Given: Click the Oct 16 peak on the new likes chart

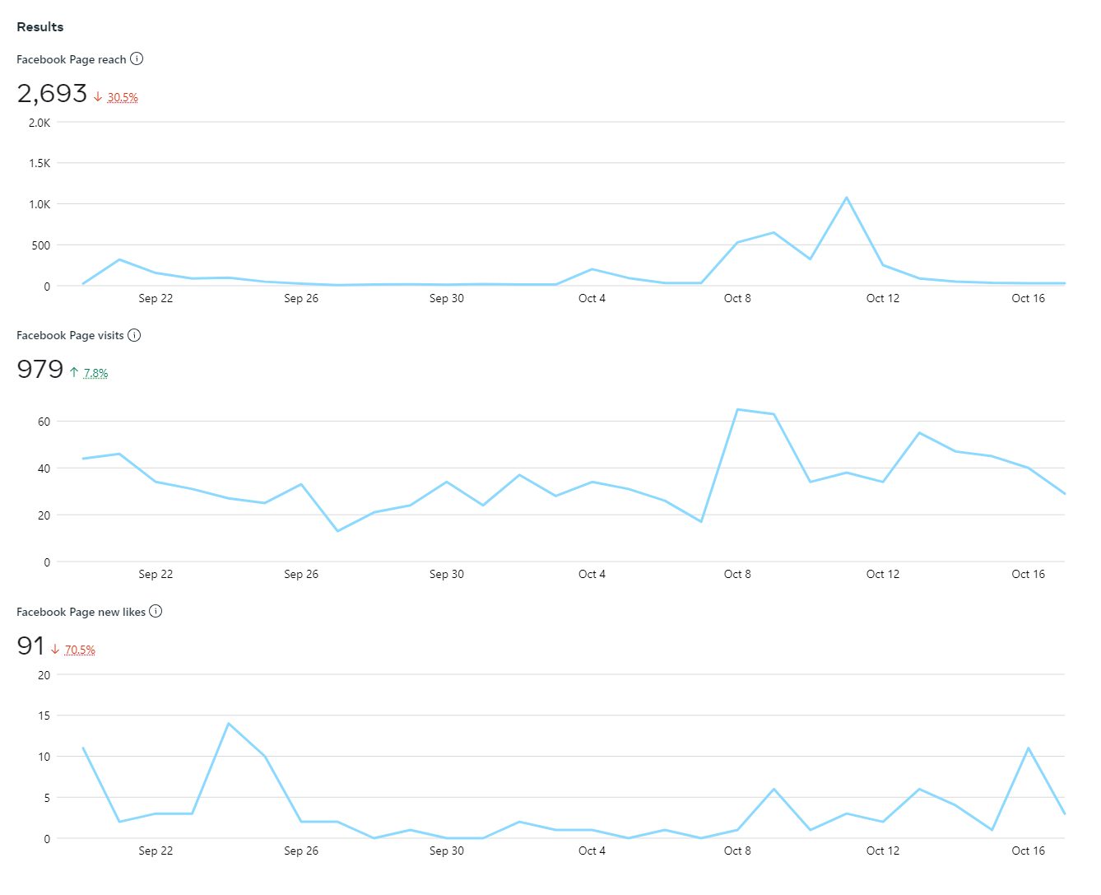Looking at the screenshot, I should tap(1029, 748).
